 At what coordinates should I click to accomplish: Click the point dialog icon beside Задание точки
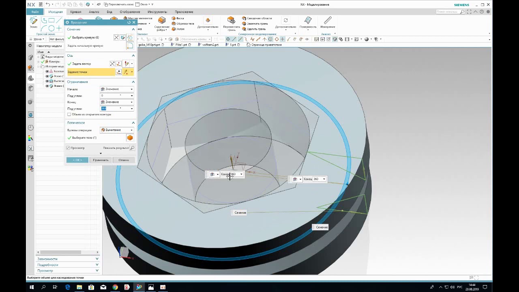pyautogui.click(x=119, y=72)
